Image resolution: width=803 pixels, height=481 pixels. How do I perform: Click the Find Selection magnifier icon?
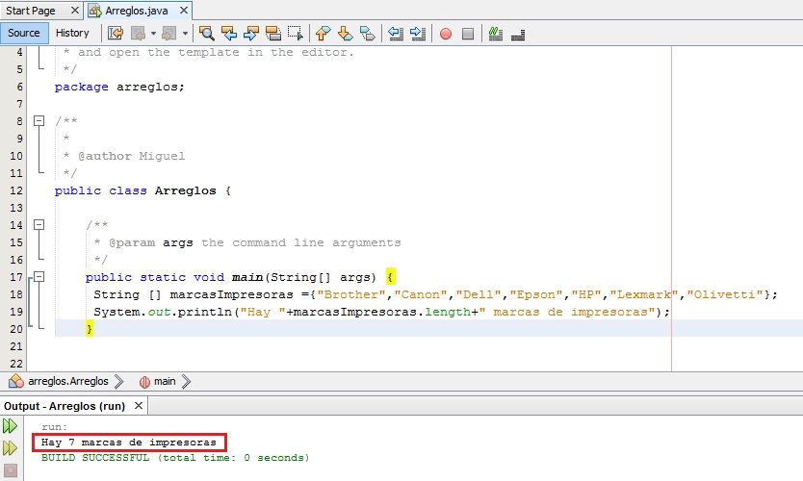[x=206, y=34]
